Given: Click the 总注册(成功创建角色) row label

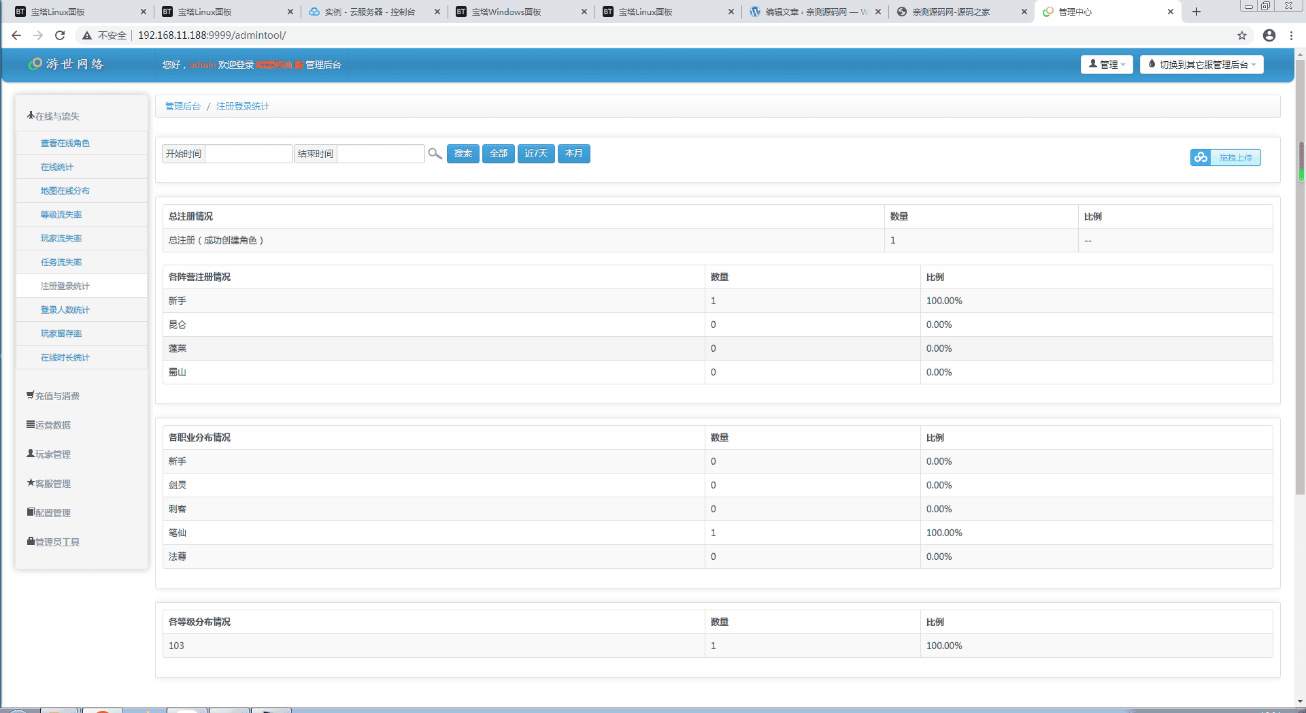Looking at the screenshot, I should [x=216, y=240].
